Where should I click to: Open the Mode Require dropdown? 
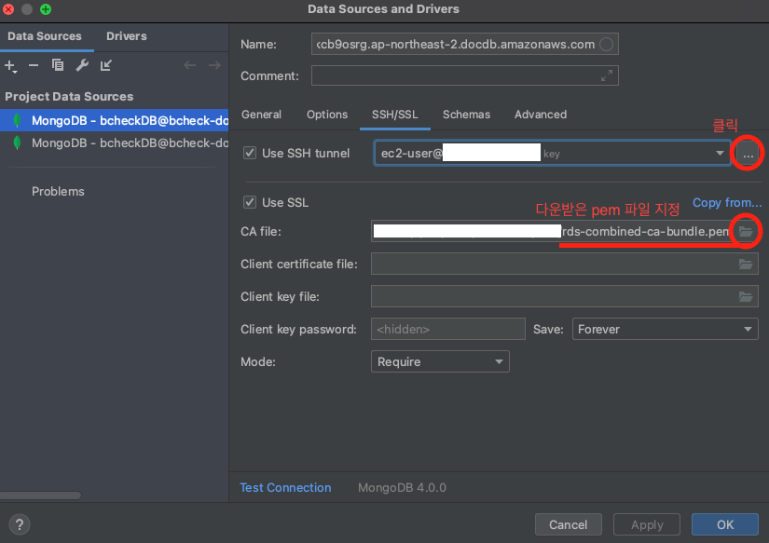point(440,361)
